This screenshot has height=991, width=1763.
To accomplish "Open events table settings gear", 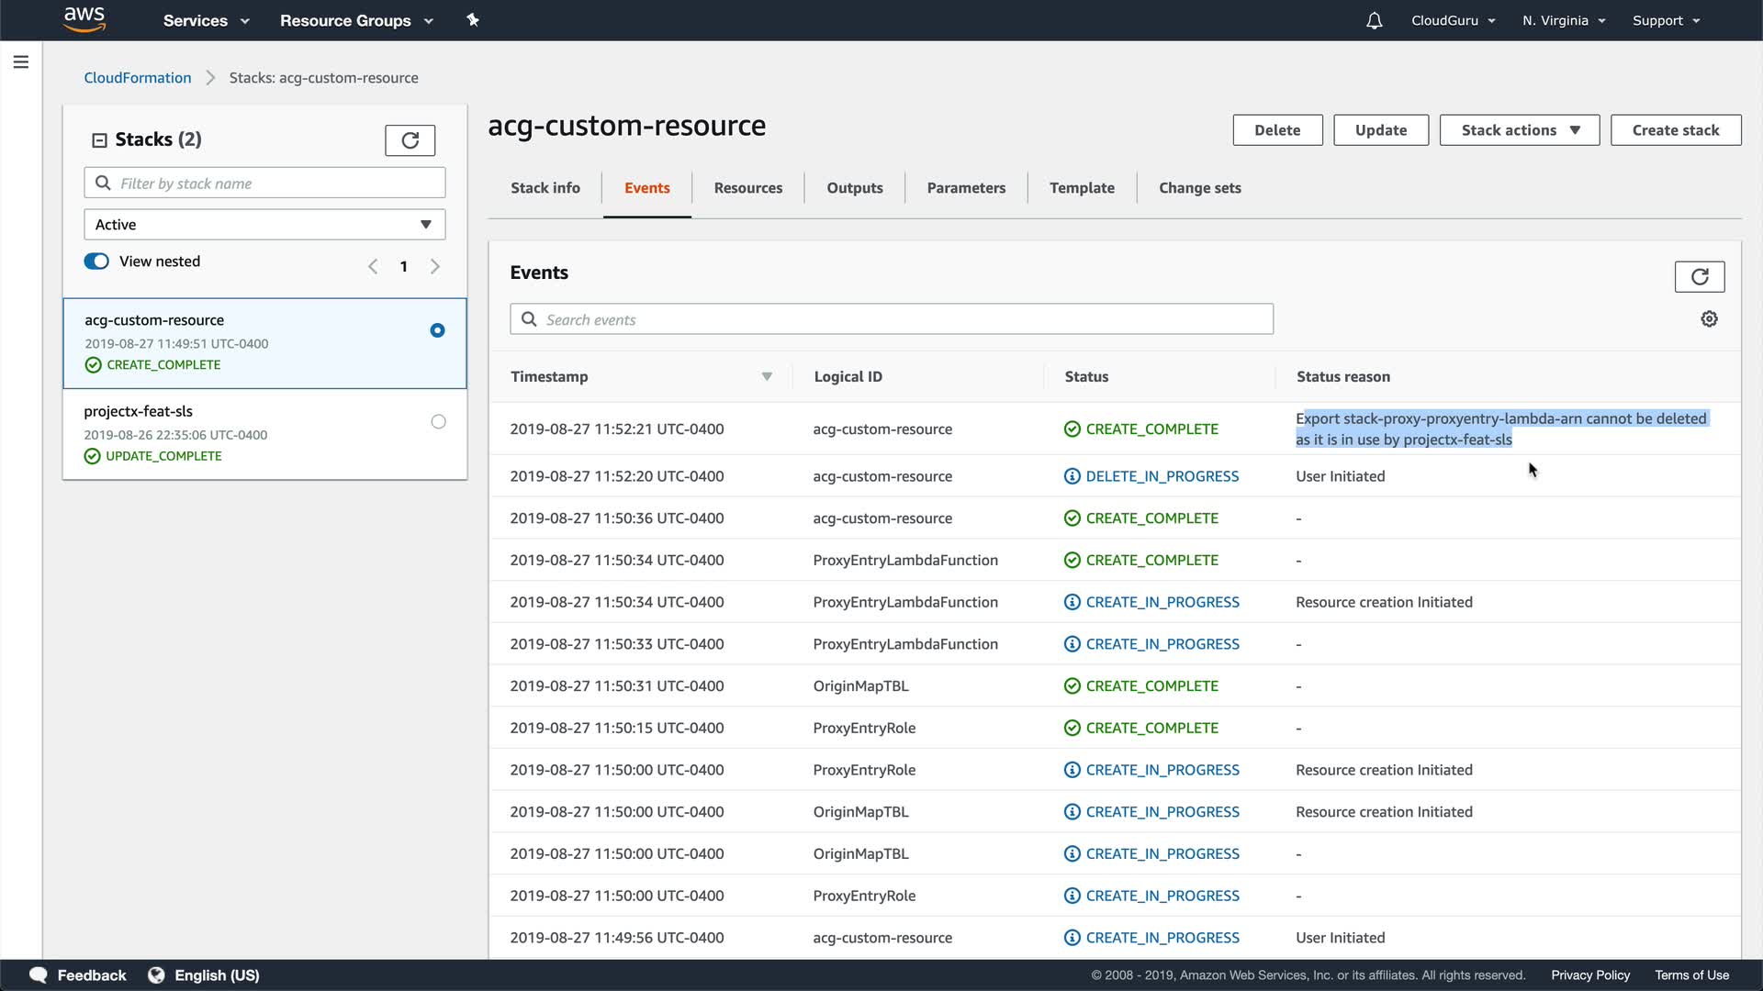I will click(1709, 319).
